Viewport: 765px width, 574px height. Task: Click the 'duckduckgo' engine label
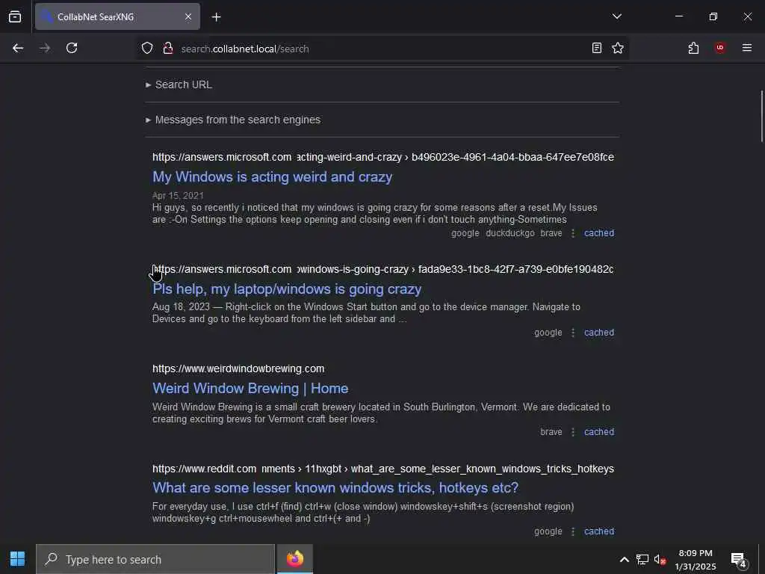tap(510, 233)
